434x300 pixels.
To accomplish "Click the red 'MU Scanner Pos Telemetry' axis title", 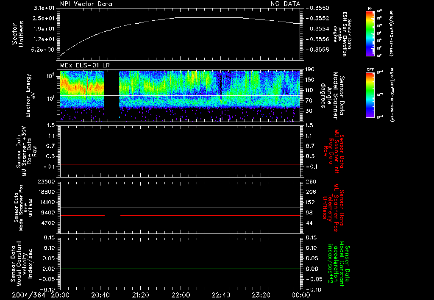I will point(334,208).
